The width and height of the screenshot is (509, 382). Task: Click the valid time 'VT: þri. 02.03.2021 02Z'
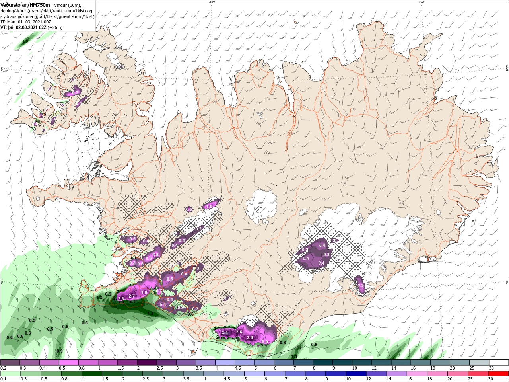click(x=23, y=27)
